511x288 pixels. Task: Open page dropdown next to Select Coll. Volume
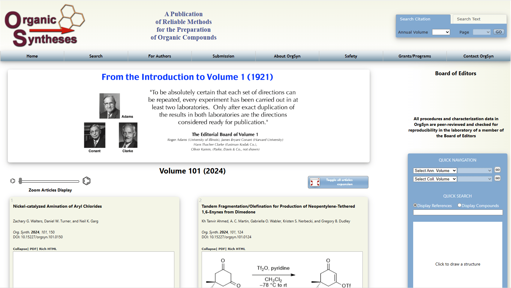tap(475, 179)
